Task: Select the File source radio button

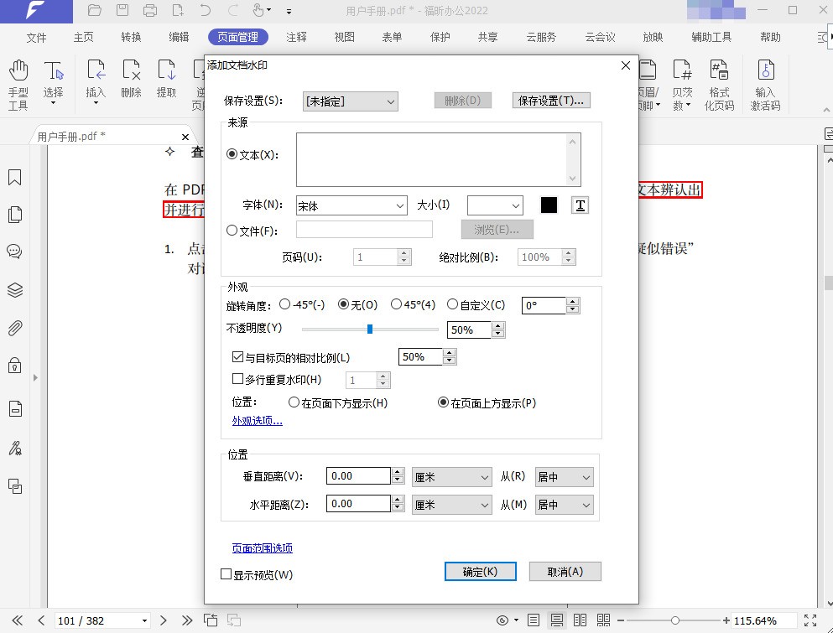Action: (x=232, y=231)
